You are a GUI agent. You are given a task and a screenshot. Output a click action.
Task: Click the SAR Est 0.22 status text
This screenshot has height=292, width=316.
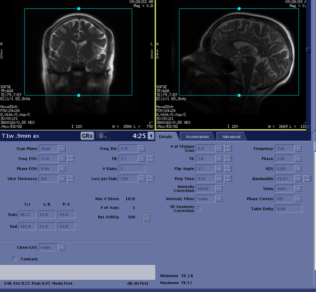pyautogui.click(x=17, y=283)
